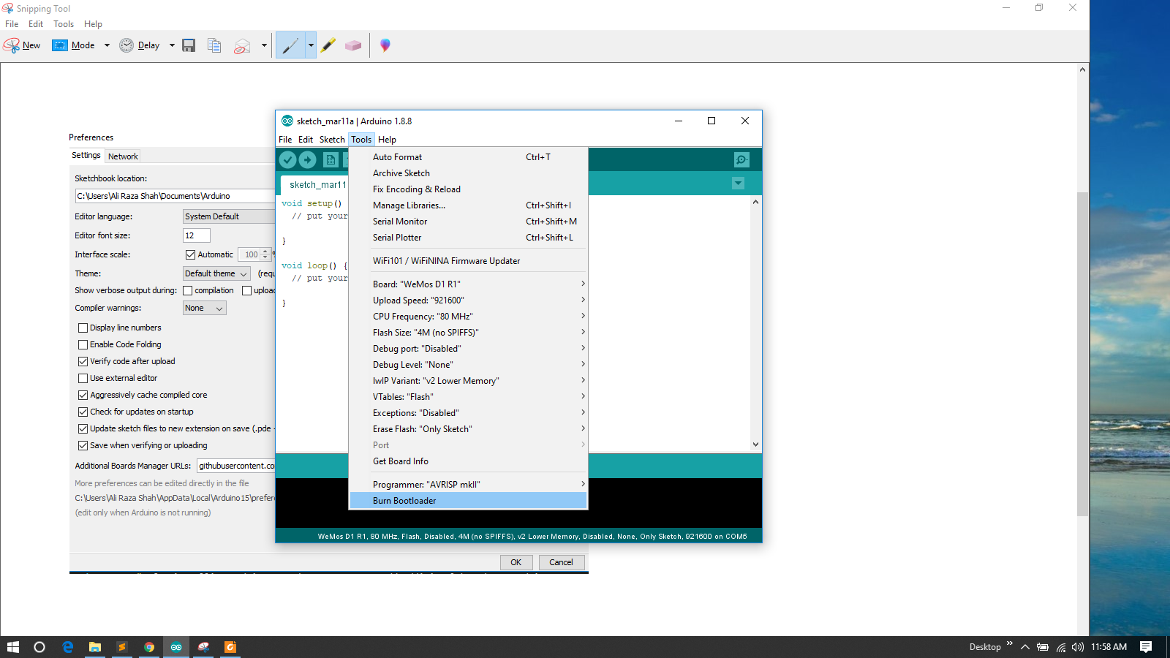The width and height of the screenshot is (1170, 658).
Task: Click the Editor font size field
Action: tap(196, 235)
